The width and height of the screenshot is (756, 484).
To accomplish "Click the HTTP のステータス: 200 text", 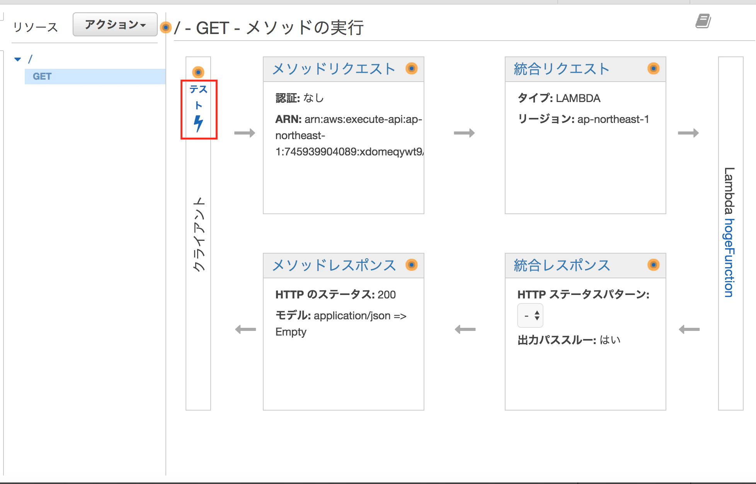I will [x=335, y=295].
